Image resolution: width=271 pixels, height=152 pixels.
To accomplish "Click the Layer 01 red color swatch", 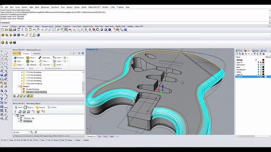I will (x=263, y=62).
